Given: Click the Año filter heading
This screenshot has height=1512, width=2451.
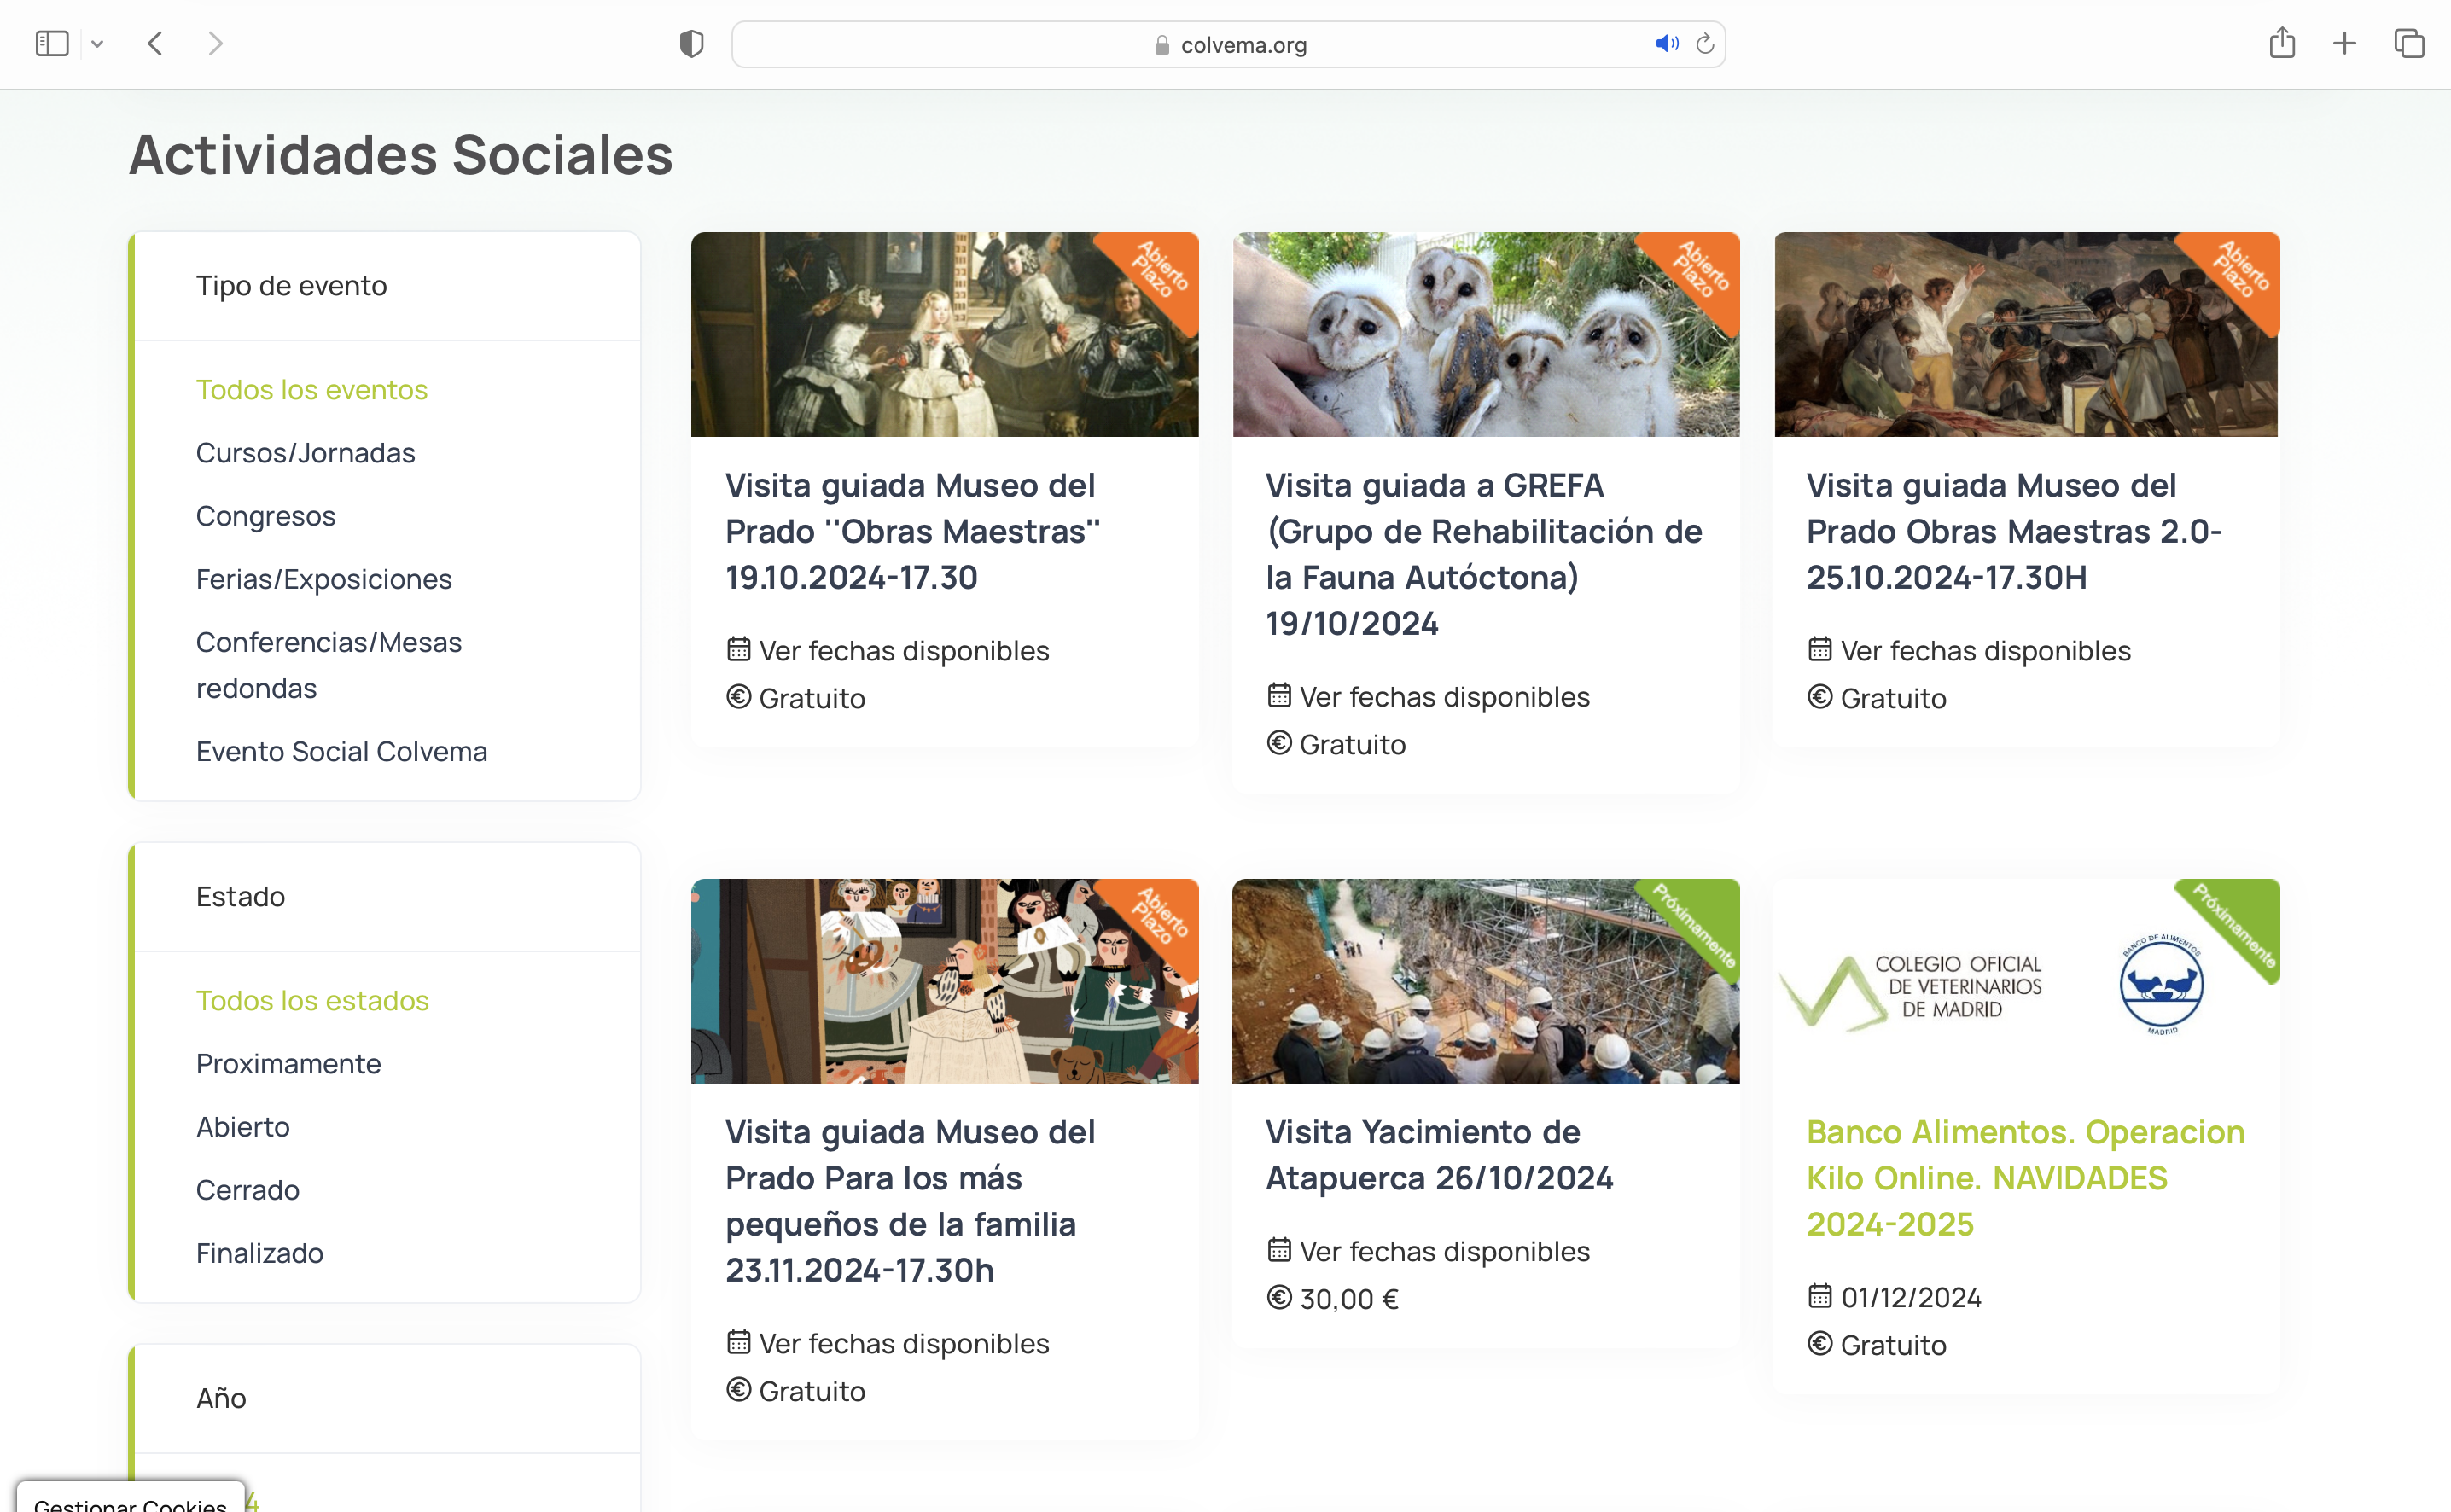Looking at the screenshot, I should click(221, 1399).
